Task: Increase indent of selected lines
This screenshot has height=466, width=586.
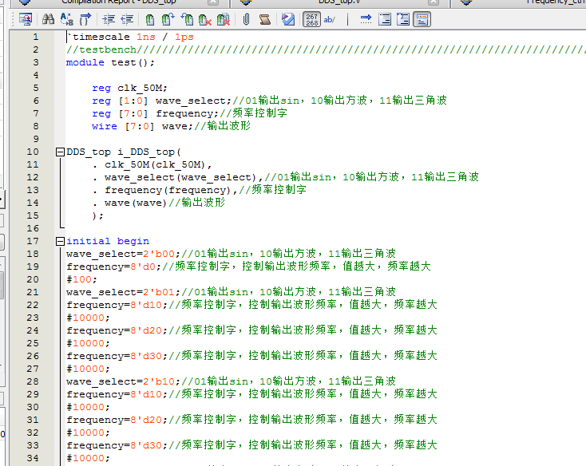Action: coord(109,19)
